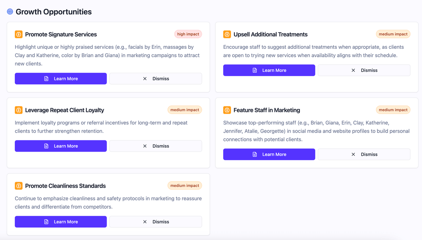
Task: Select the Feature Staff in Marketing title
Action: click(267, 110)
